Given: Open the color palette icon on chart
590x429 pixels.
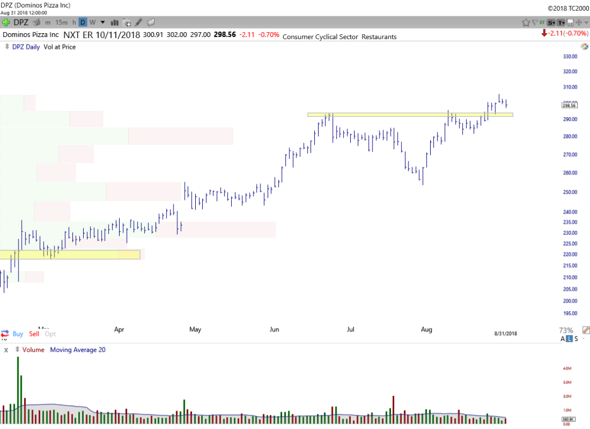Looking at the screenshot, I should coord(584,47).
